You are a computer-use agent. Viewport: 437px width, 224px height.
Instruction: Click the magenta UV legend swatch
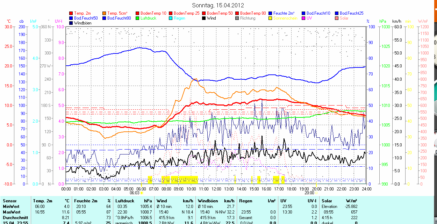[304, 18]
